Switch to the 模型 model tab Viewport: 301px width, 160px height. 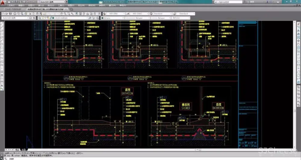[17, 149]
